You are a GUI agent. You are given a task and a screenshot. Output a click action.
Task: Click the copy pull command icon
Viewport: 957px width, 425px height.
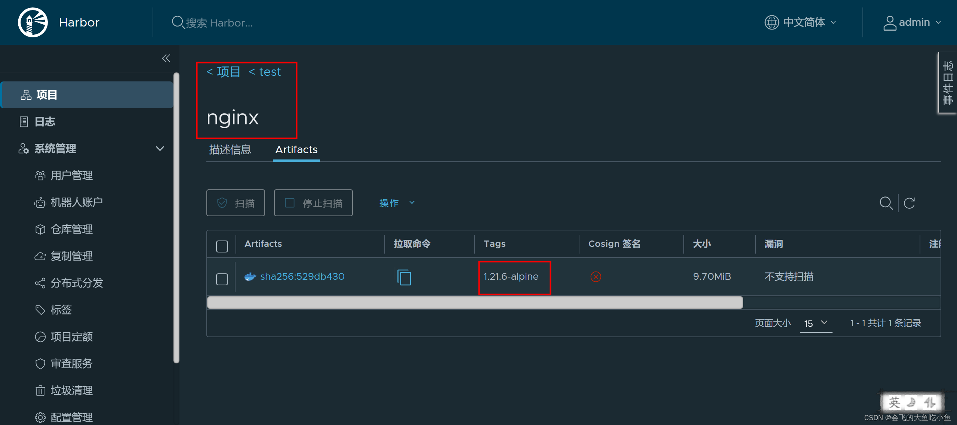coord(404,277)
